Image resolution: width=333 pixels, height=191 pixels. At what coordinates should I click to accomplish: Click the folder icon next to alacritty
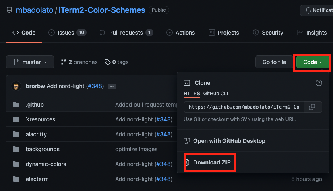point(16,134)
